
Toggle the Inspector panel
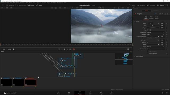coord(161,5)
